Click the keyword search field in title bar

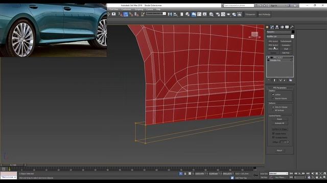(x=239, y=6)
